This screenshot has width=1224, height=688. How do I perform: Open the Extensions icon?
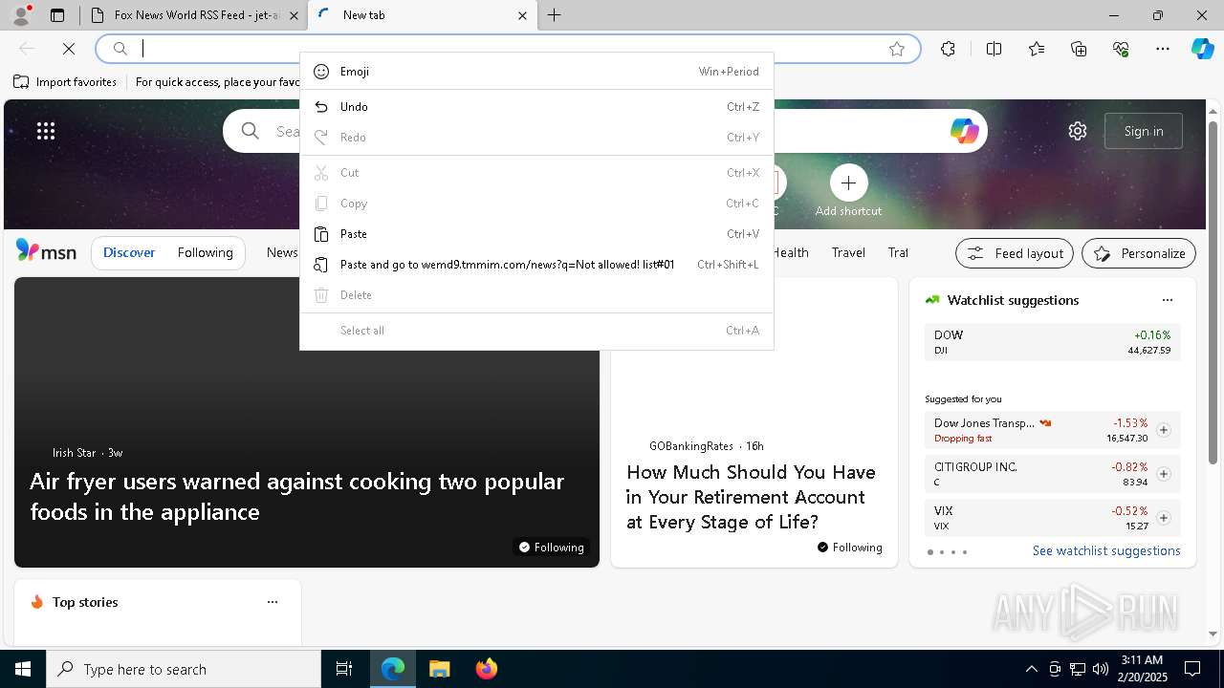tap(948, 49)
